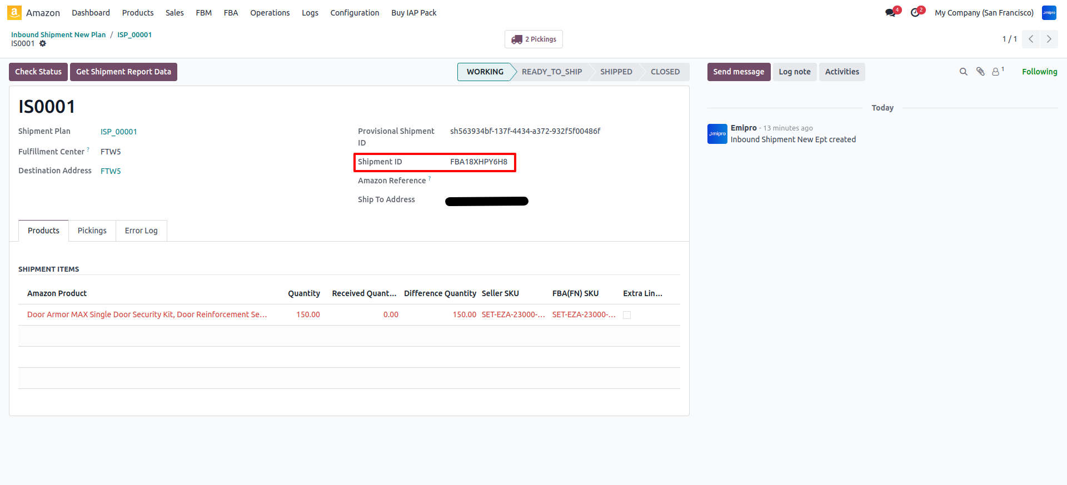Screen dimensions: 1067x485
Task: Click the paperclip attachments icon
Action: [980, 72]
